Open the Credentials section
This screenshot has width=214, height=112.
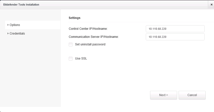click(x=17, y=33)
